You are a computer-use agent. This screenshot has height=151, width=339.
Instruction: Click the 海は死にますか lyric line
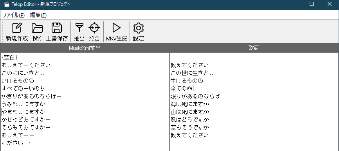tap(190, 104)
